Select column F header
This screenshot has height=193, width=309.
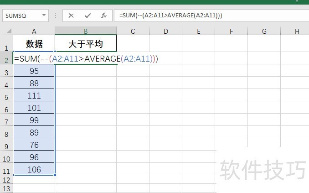point(231,31)
